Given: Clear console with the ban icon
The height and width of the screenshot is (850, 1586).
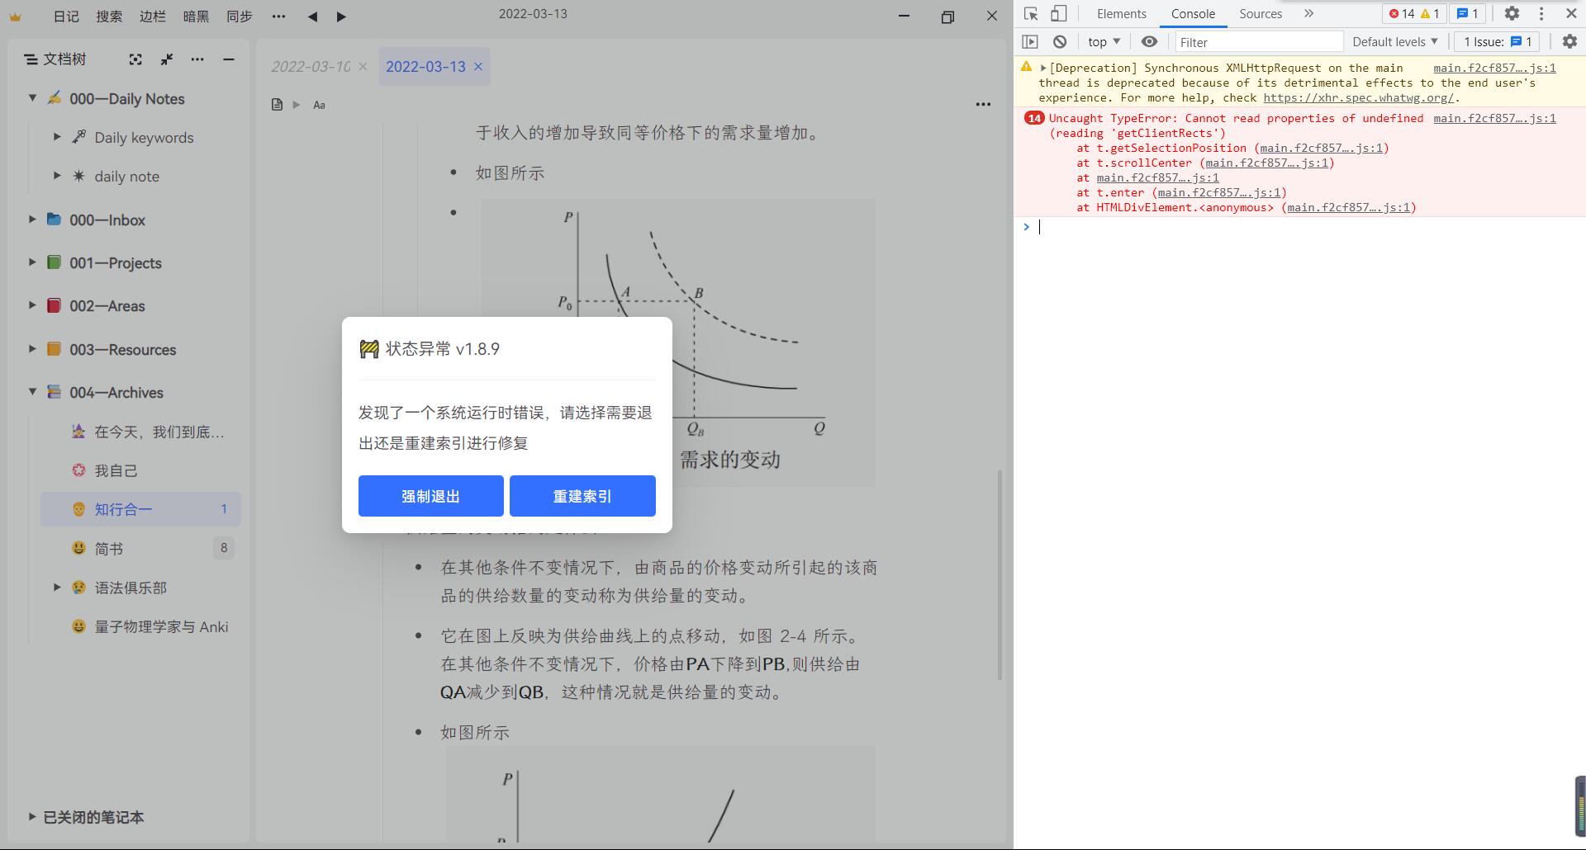Looking at the screenshot, I should coord(1060,41).
